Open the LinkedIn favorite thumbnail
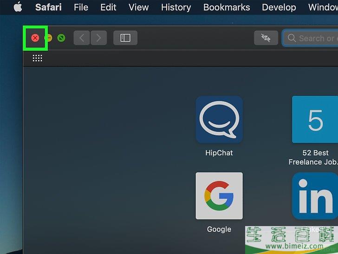 pos(315,196)
